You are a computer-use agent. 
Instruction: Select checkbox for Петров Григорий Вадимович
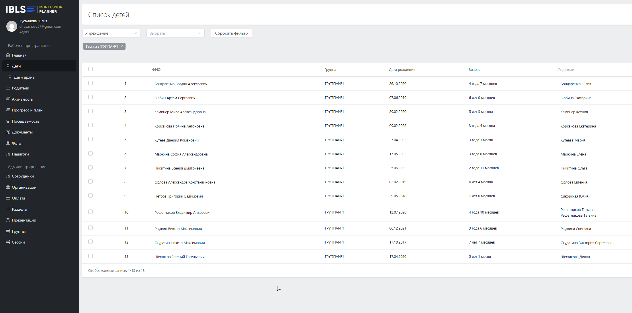click(91, 196)
